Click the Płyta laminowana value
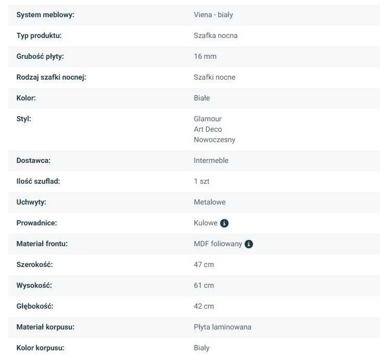380x356 pixels. (x=222, y=327)
